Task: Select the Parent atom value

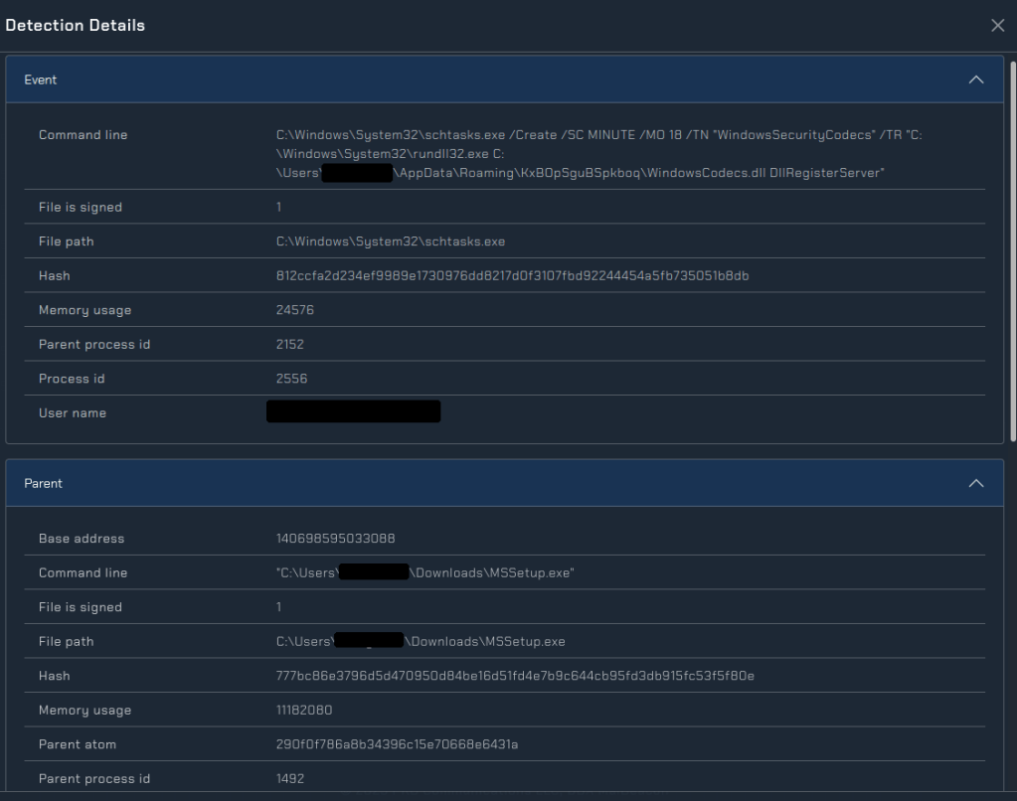Action: pyautogui.click(x=397, y=744)
